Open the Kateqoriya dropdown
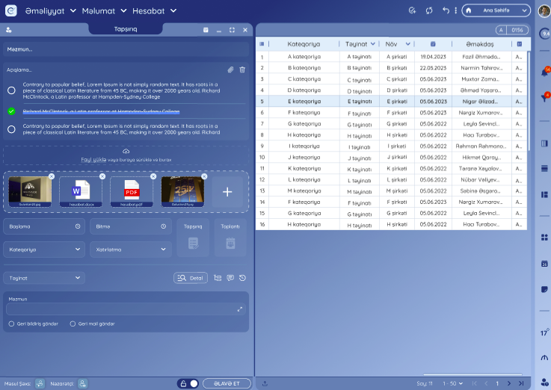The width and height of the screenshot is (551, 390). (44, 250)
